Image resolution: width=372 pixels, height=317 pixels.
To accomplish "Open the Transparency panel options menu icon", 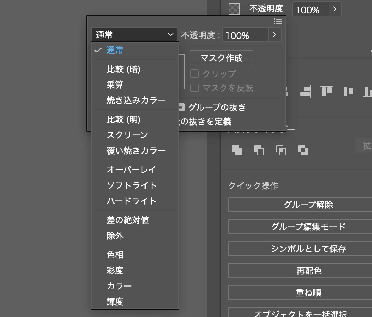I will pyautogui.click(x=278, y=22).
